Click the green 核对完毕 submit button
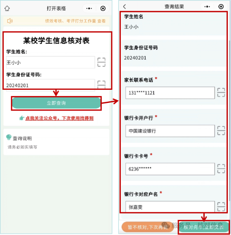The image size is (231, 235). click(204, 227)
